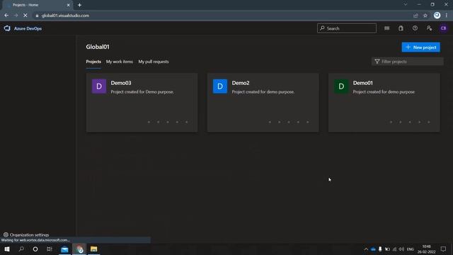
Task: Open File Explorer from taskbar
Action: (93, 249)
